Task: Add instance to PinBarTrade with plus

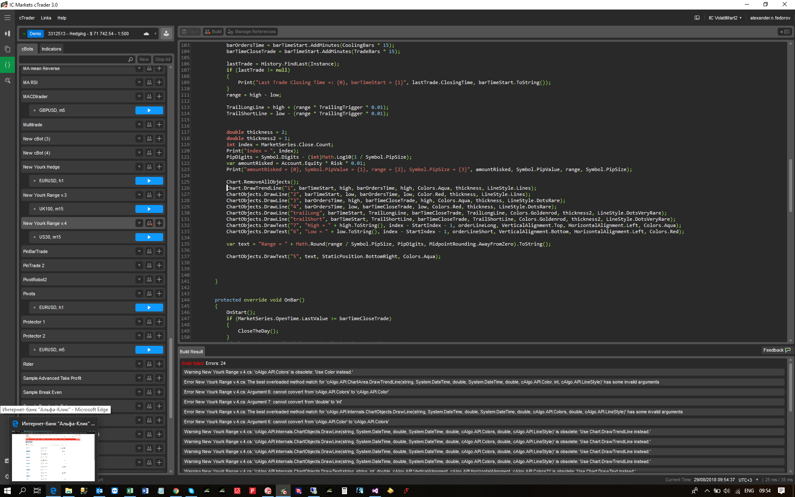Action: point(159,251)
